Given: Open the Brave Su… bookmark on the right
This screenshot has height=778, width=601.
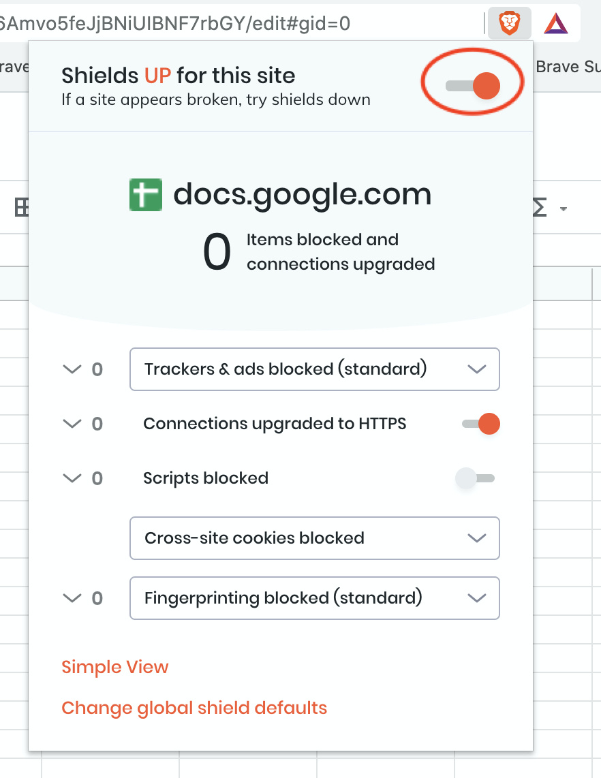Looking at the screenshot, I should tap(568, 67).
